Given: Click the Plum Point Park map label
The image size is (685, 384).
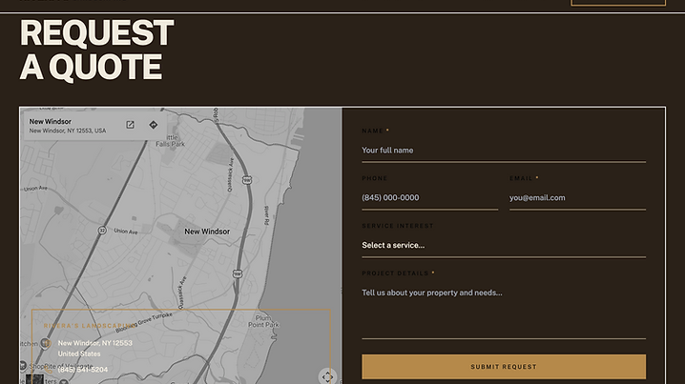Looking at the screenshot, I should click(x=263, y=321).
